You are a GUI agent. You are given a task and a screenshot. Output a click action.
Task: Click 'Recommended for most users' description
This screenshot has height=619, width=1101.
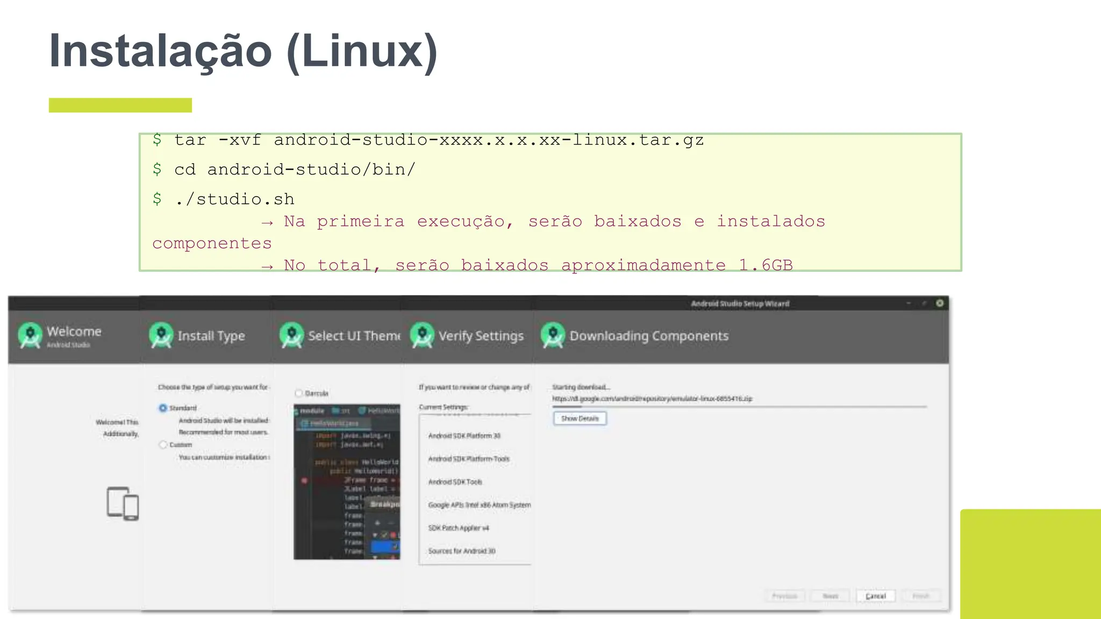[x=223, y=432]
